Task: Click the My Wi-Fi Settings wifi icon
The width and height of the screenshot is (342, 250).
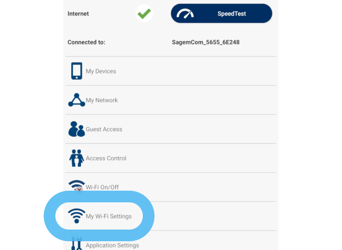Action: pos(77,216)
